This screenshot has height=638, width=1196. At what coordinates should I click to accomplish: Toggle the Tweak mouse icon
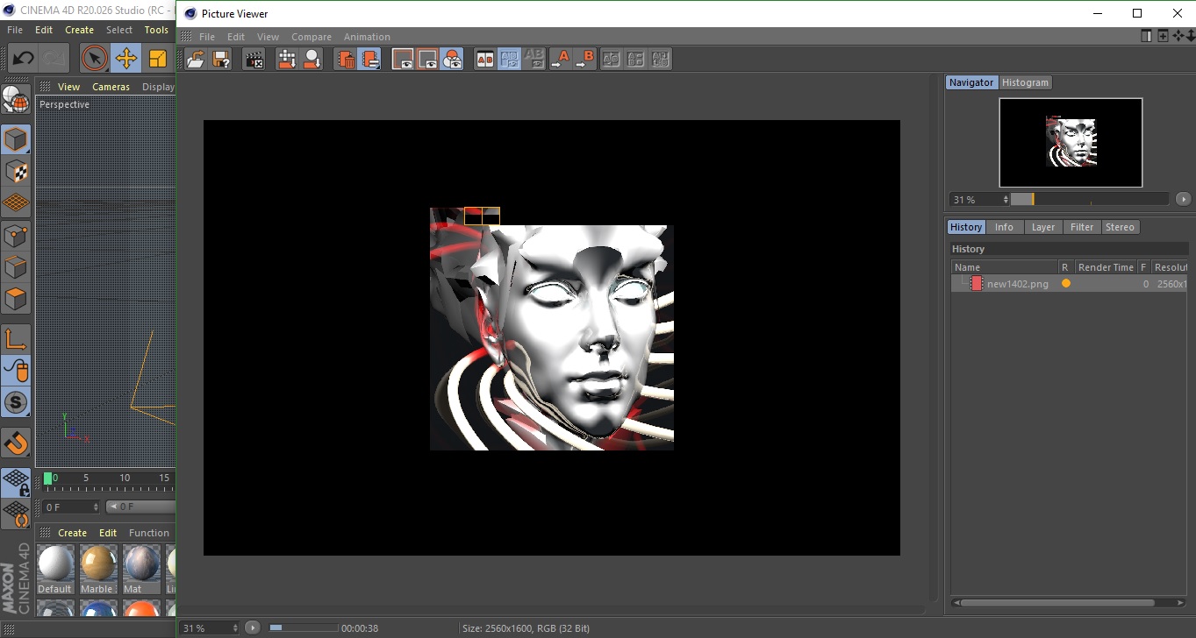point(16,371)
